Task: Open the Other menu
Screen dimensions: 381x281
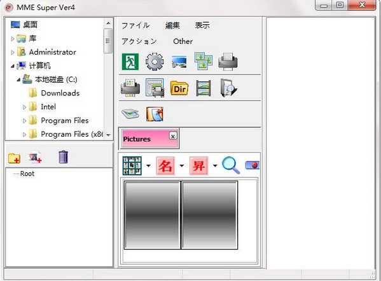Action: 183,41
